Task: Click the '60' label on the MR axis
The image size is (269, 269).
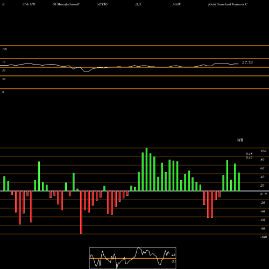Action: pyautogui.click(x=262, y=168)
